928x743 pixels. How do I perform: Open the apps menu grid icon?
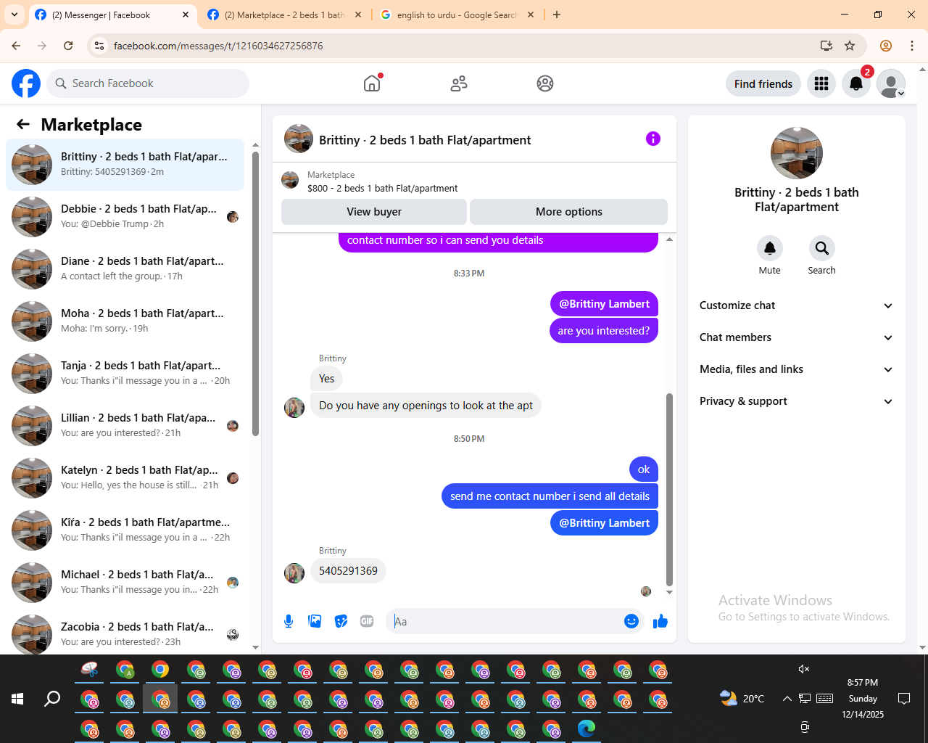click(x=821, y=83)
